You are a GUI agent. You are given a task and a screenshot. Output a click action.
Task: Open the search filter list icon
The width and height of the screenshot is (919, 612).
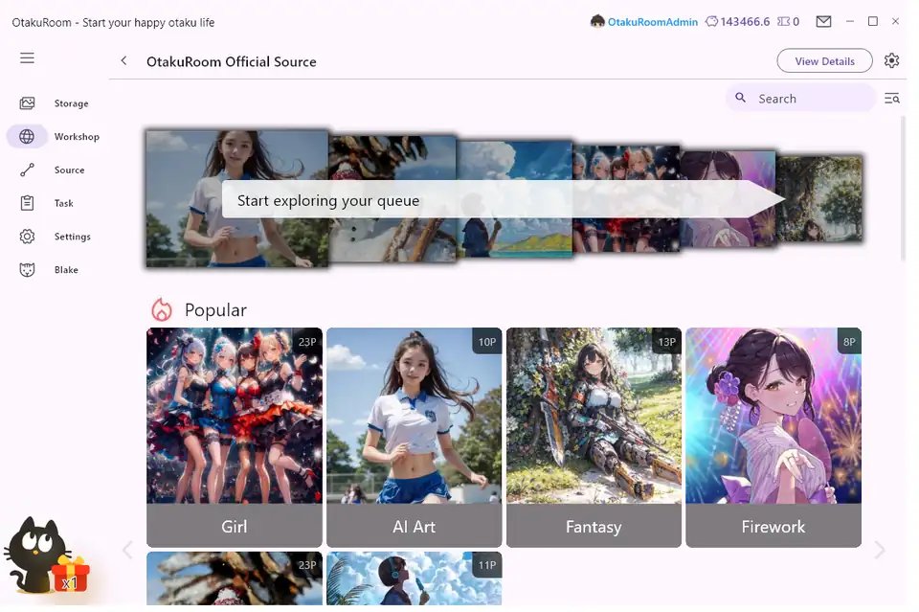pyautogui.click(x=892, y=99)
